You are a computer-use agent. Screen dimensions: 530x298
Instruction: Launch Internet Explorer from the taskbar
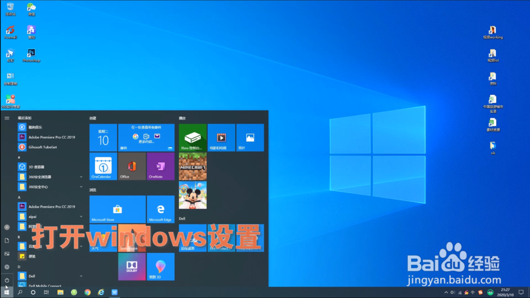point(101,292)
